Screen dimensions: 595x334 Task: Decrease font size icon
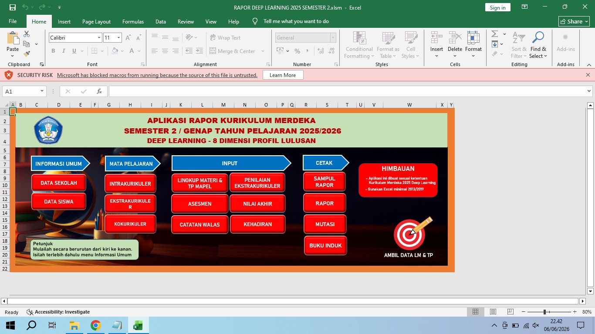[139, 38]
